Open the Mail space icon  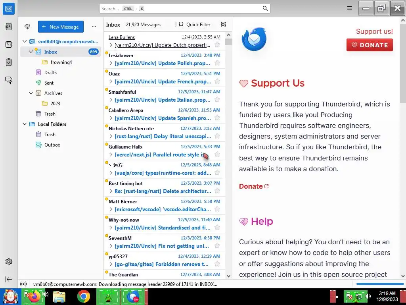click(x=9, y=9)
